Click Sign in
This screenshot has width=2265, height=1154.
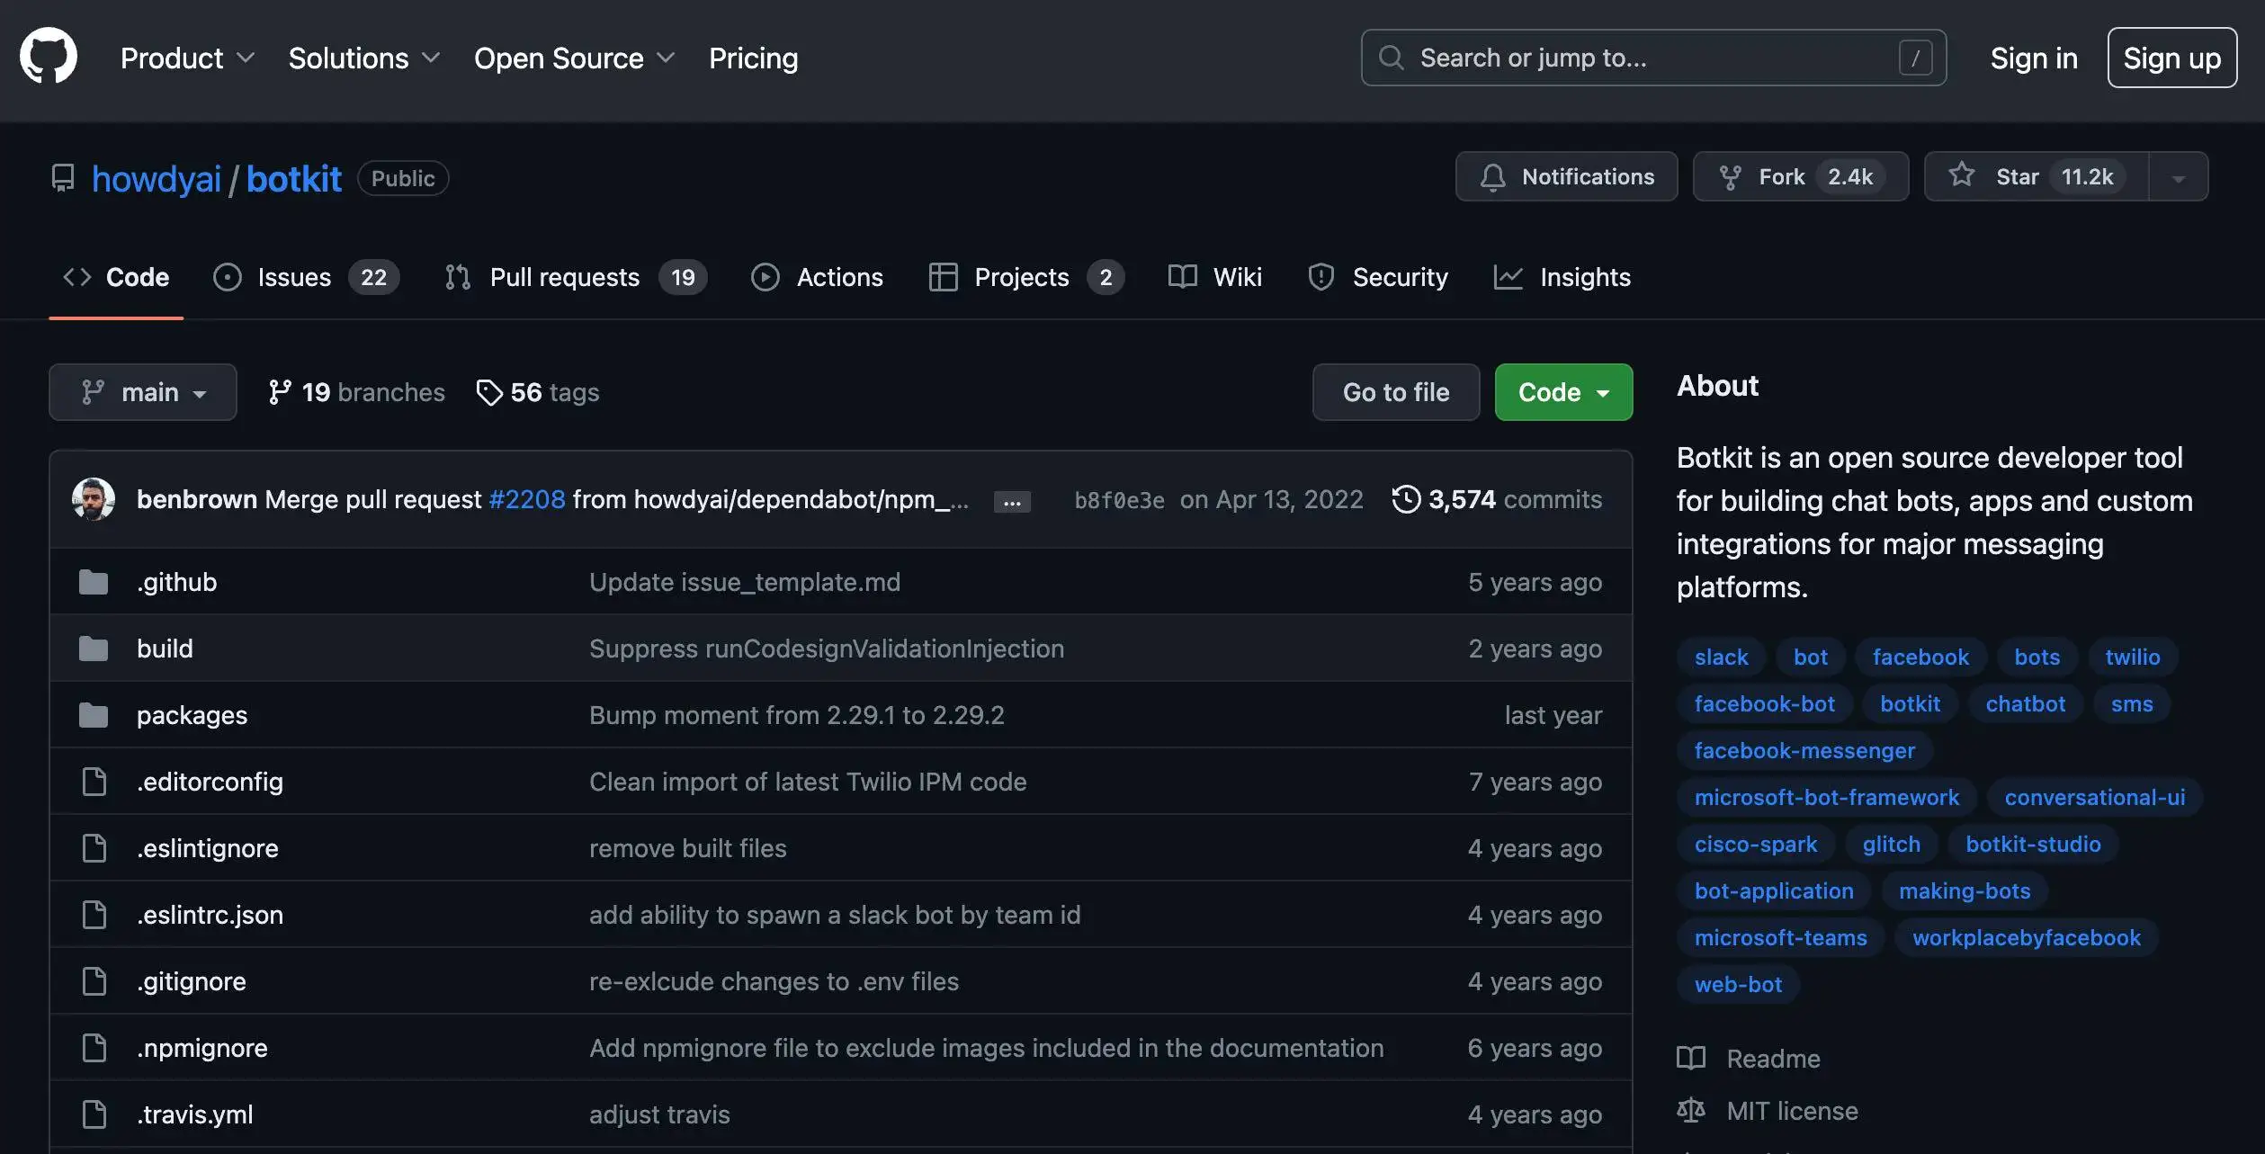(2034, 58)
